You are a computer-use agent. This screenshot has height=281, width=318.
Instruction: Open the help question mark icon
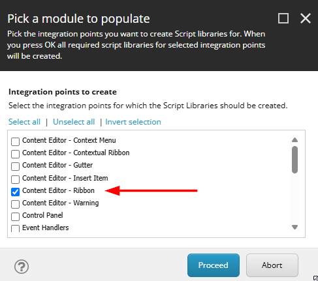point(22,267)
